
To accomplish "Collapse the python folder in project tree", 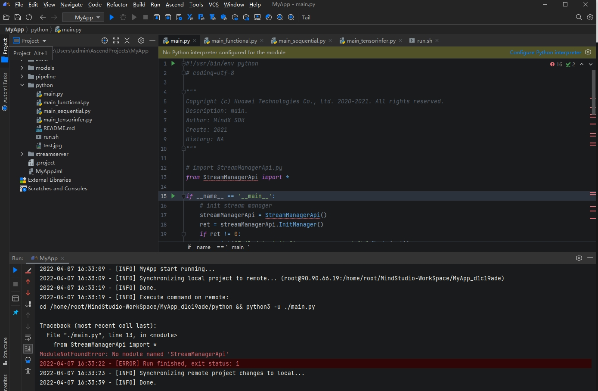I will pos(22,85).
